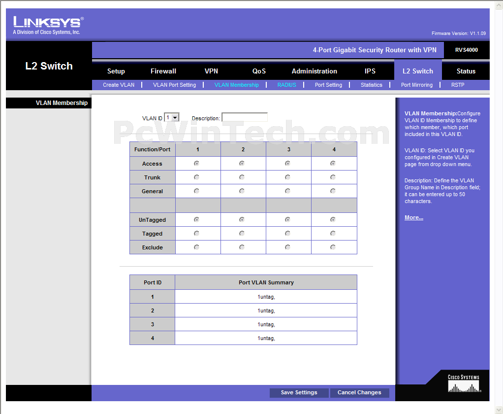The image size is (503, 414).
Task: Set port 1 to Tagged
Action: 197,234
